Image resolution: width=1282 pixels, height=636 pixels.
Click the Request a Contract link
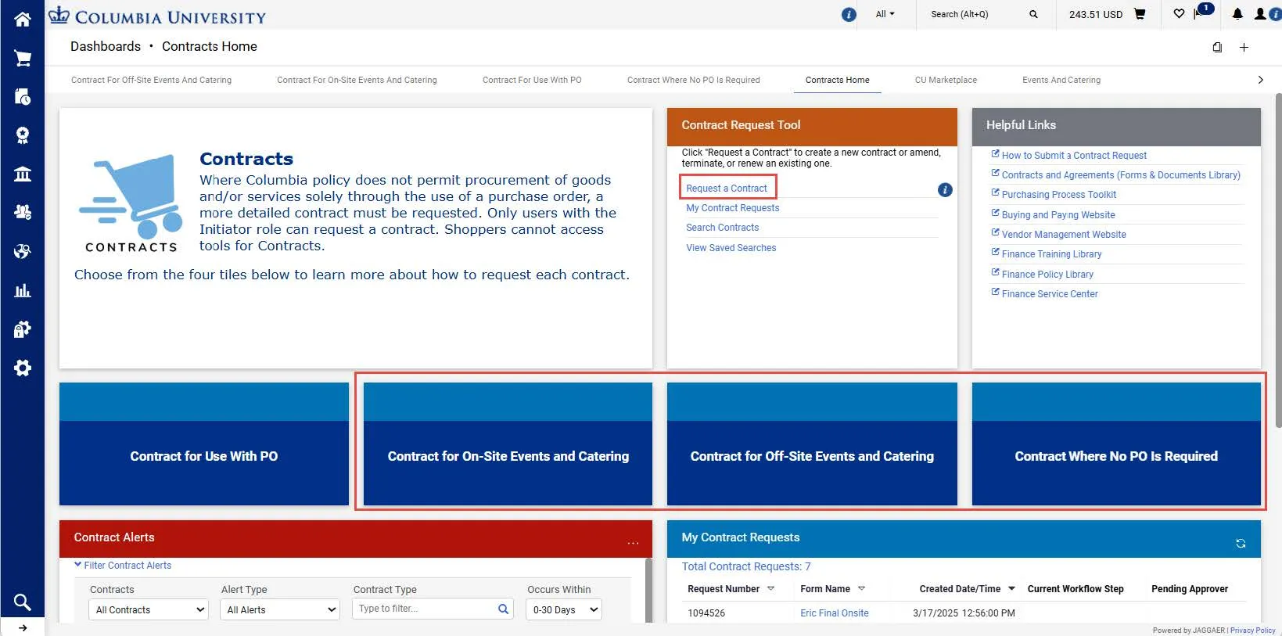click(727, 188)
